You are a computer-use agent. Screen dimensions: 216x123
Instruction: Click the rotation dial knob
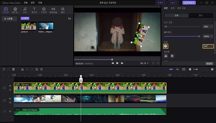(165, 46)
